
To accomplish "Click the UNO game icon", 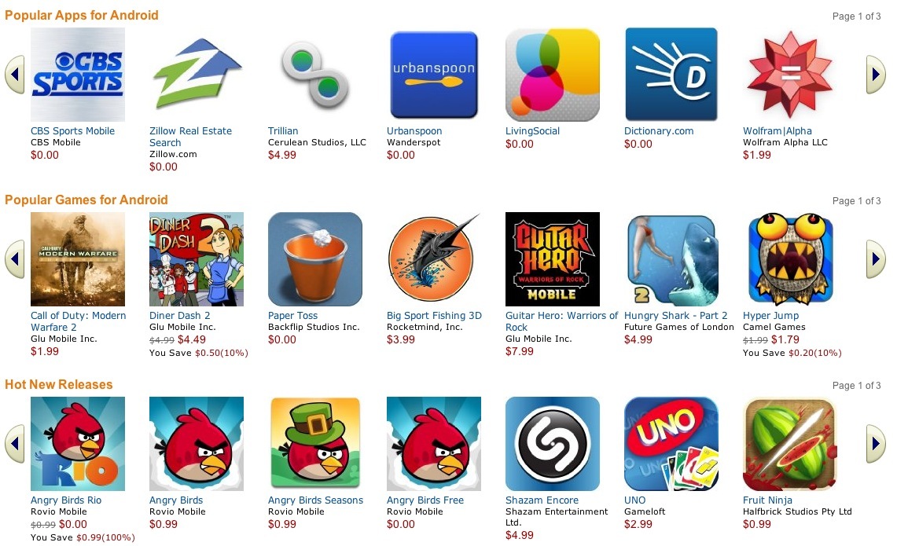I will [x=671, y=444].
